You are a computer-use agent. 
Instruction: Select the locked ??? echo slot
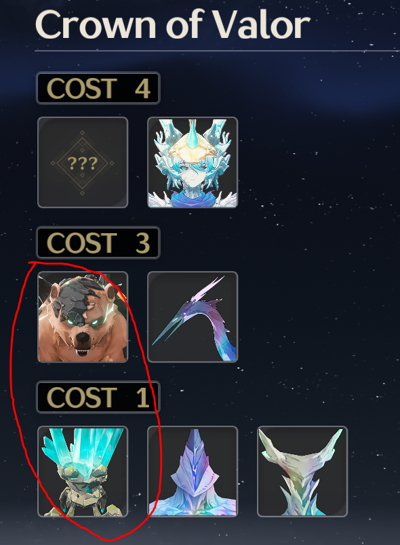pyautogui.click(x=83, y=162)
